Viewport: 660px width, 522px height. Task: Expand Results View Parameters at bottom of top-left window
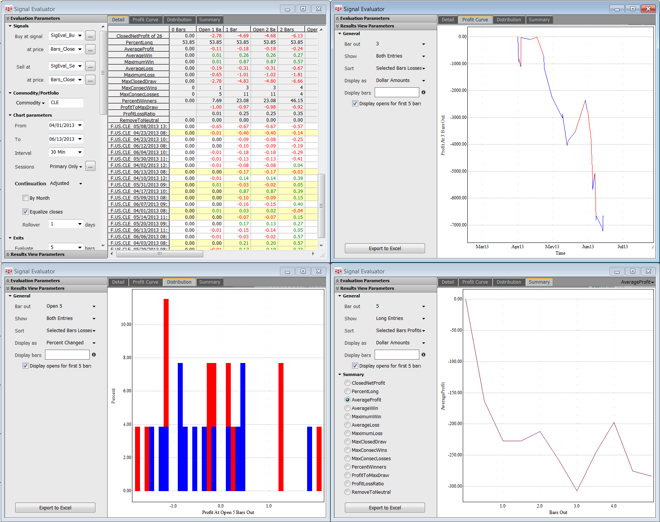tap(37, 254)
